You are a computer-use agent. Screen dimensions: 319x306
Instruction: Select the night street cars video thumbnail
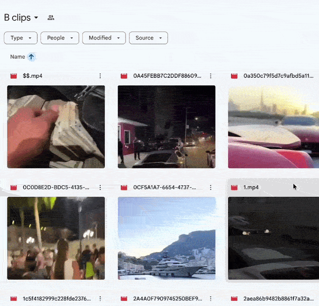167,127
